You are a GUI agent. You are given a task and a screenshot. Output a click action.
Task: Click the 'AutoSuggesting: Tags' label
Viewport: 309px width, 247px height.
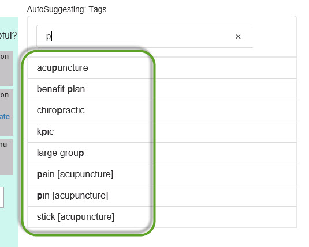(x=66, y=9)
